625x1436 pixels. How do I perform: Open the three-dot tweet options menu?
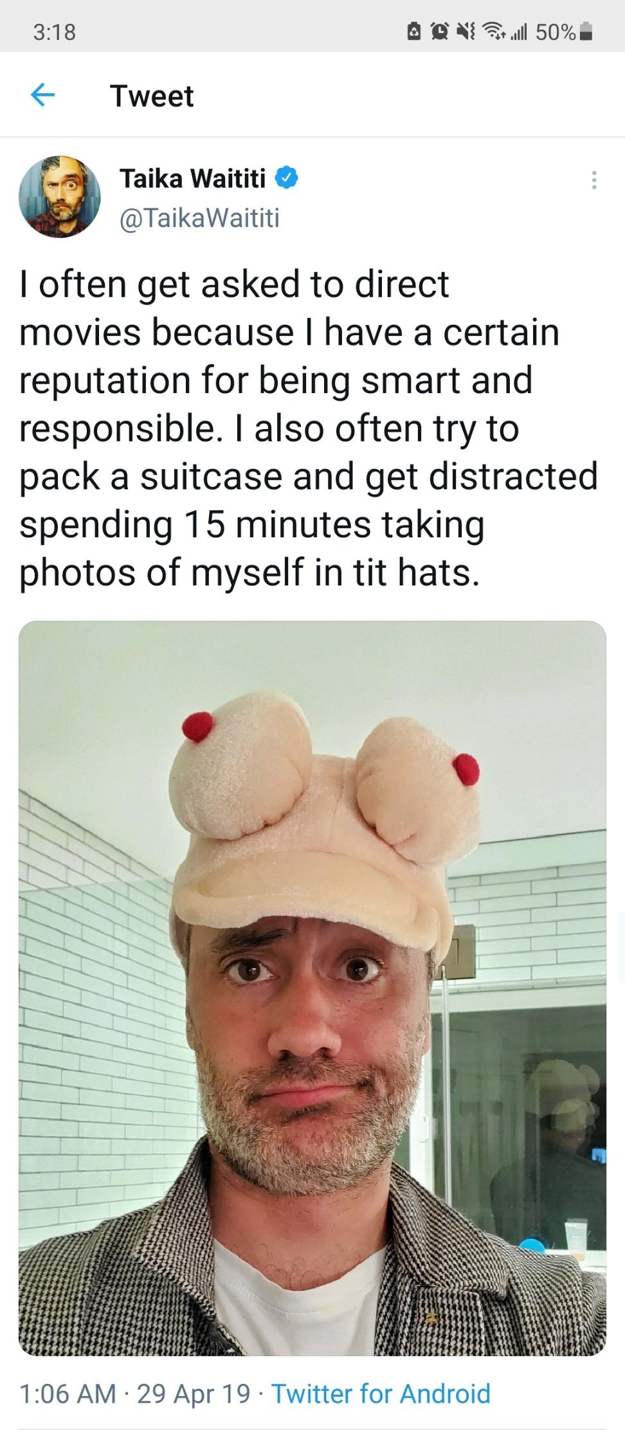[594, 180]
